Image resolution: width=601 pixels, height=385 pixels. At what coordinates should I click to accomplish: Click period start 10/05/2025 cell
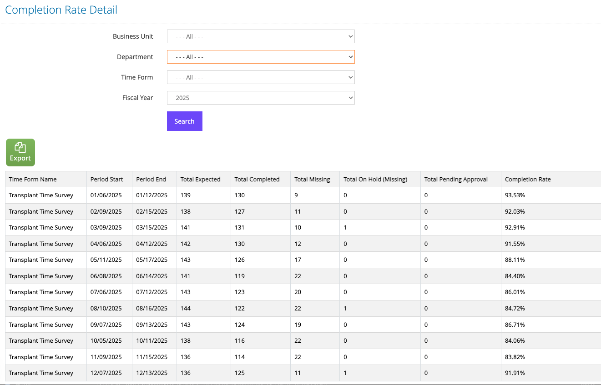click(x=109, y=340)
